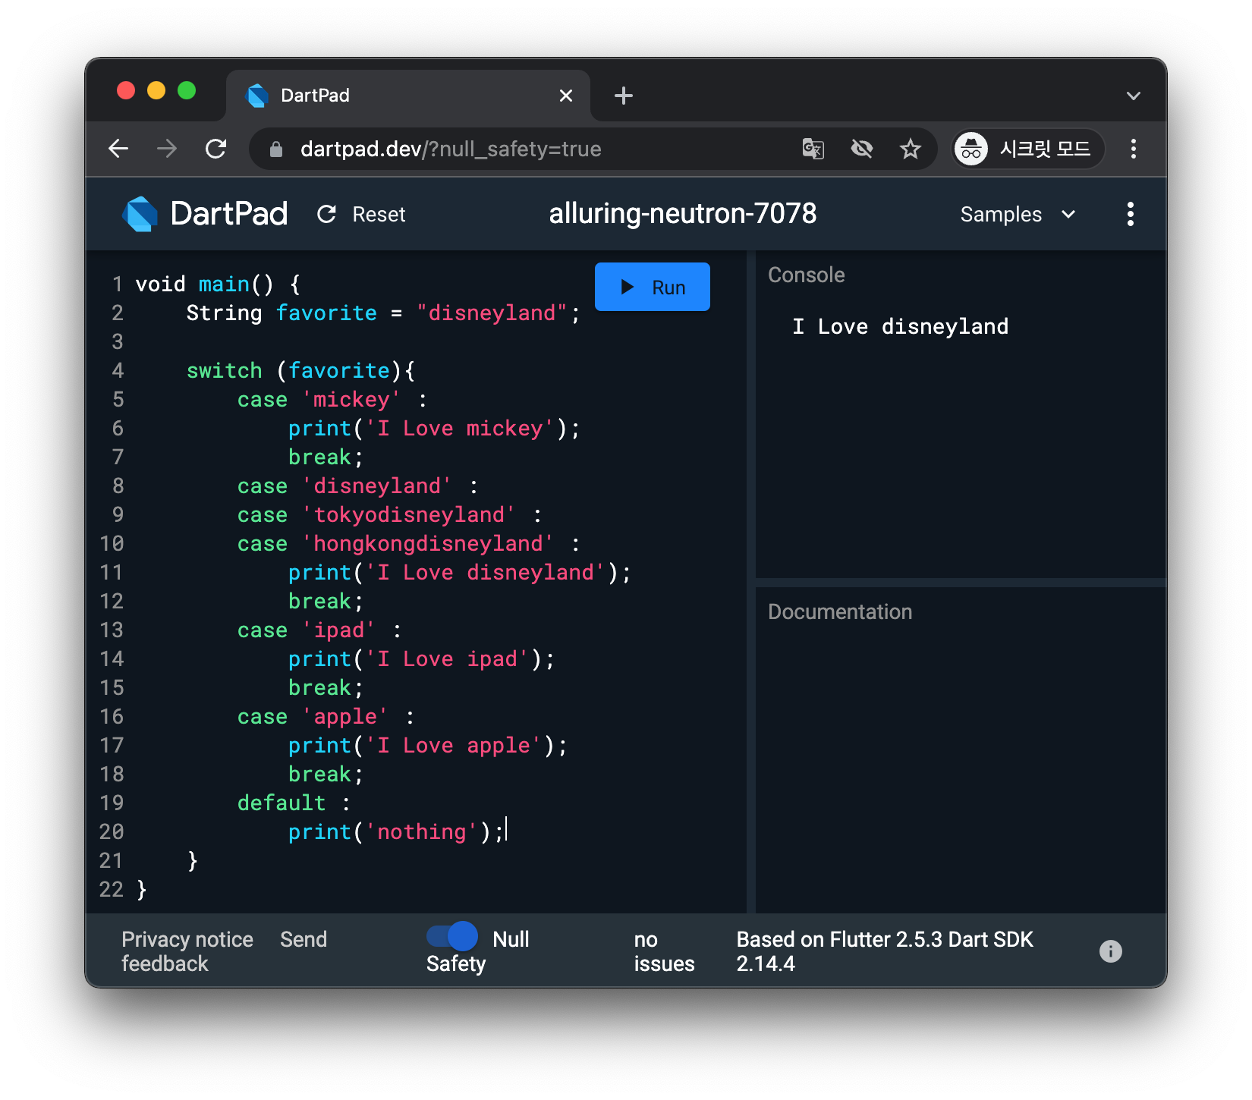Image resolution: width=1252 pixels, height=1100 pixels.
Task: Click the Google Translate icon in address bar
Action: click(x=813, y=149)
